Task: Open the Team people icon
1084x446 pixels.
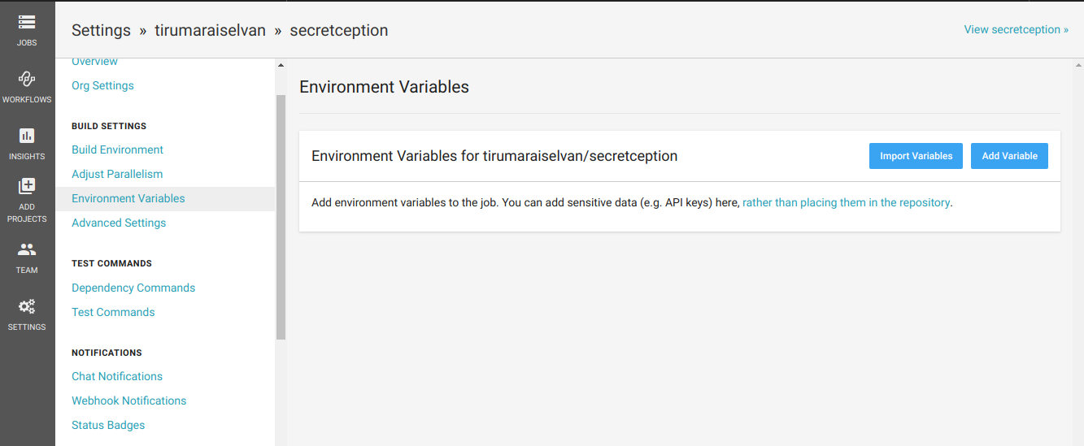Action: point(27,249)
